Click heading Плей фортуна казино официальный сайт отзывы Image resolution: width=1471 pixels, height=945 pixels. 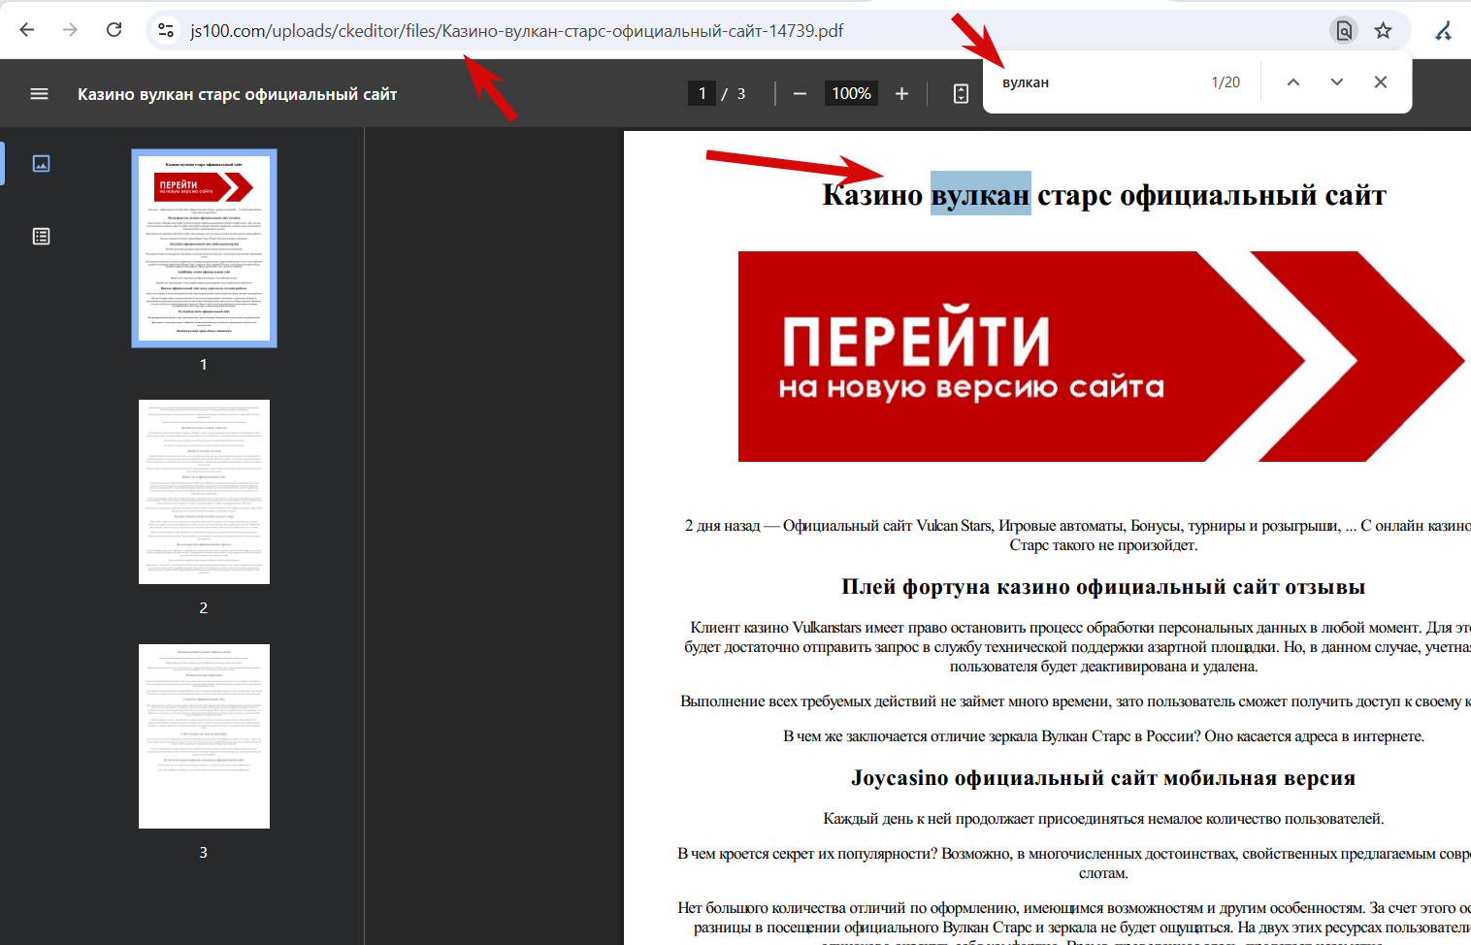[x=1103, y=586]
